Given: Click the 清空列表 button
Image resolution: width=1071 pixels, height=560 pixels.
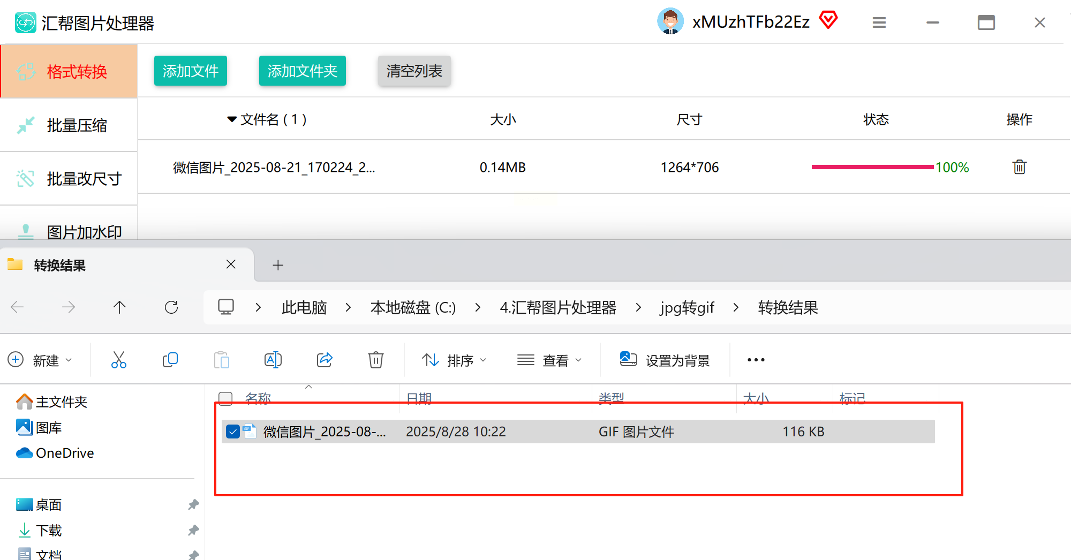Looking at the screenshot, I should coord(414,71).
